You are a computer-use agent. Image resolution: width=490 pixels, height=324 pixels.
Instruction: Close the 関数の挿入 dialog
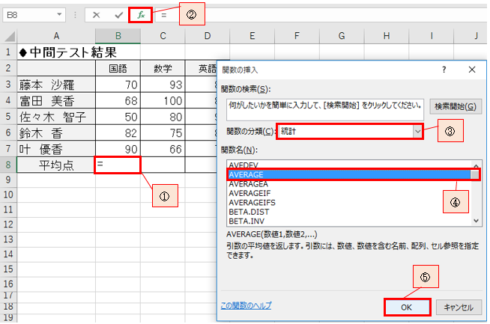pyautogui.click(x=471, y=69)
